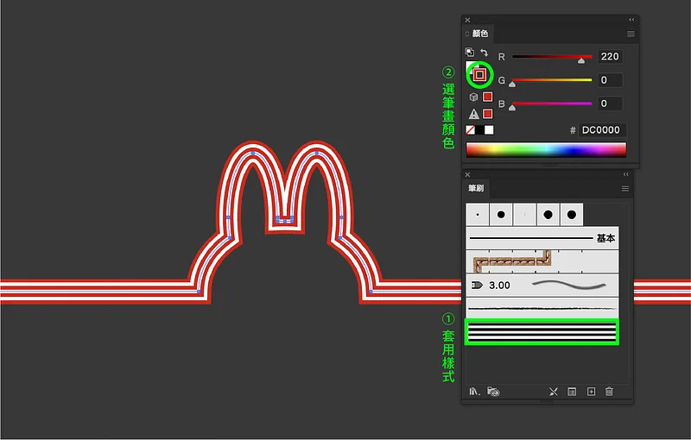Apply the black-and-white striped brush
The image size is (691, 440).
(x=542, y=332)
